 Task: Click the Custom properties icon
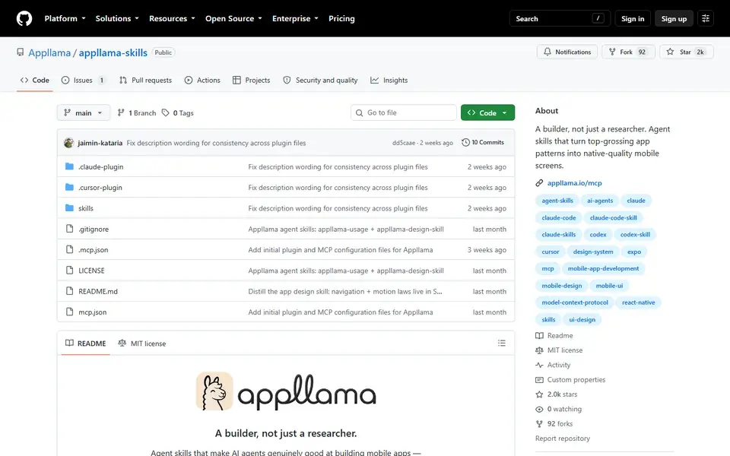[539, 380]
